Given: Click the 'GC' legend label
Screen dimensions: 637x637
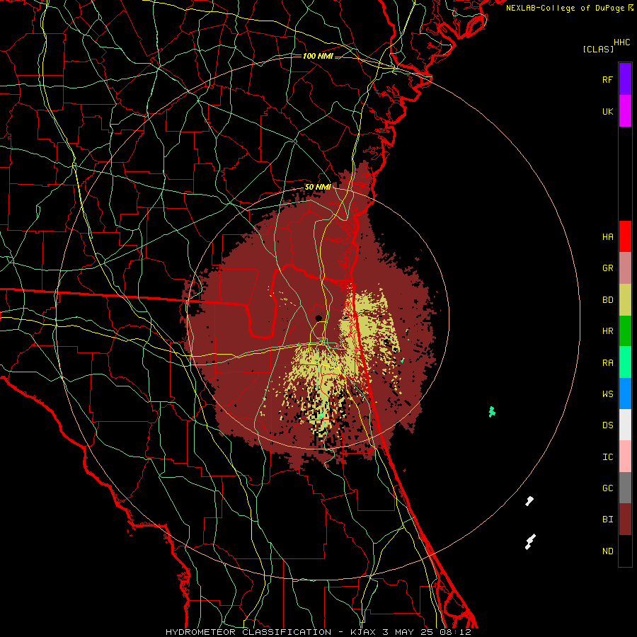Looking at the screenshot, I should [607, 488].
